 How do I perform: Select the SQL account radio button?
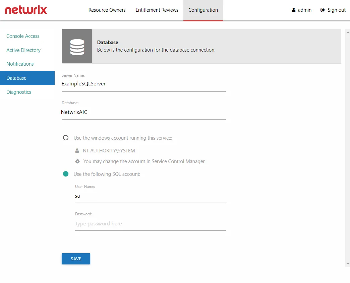(x=66, y=174)
